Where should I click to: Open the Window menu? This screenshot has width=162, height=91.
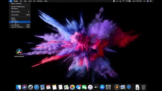[40, 1]
